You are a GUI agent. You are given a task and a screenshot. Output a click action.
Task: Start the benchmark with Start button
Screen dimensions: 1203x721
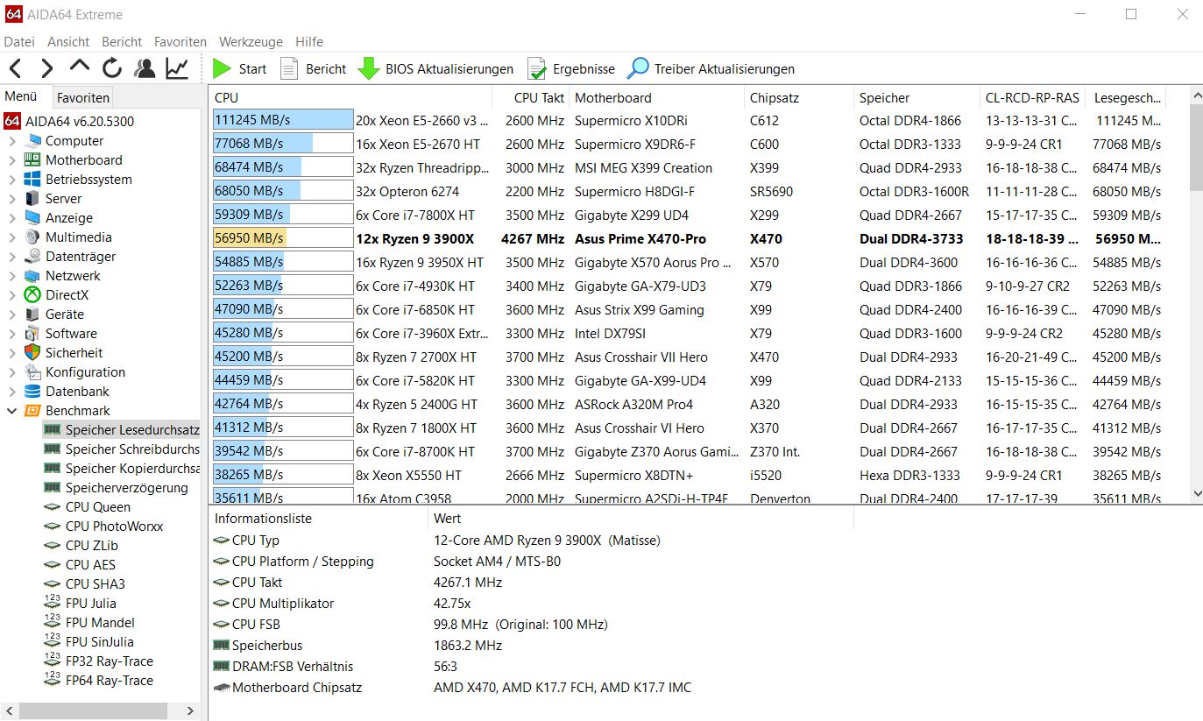(x=240, y=68)
